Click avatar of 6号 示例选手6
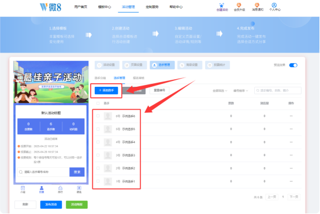Viewport: 320px width, 214px height. (x=108, y=116)
